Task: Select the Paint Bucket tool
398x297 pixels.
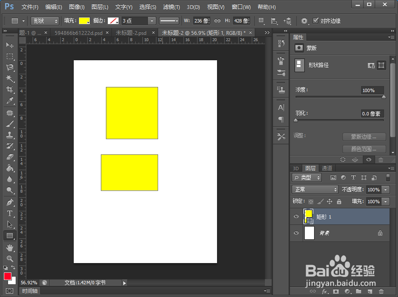Action: pyautogui.click(x=10, y=168)
